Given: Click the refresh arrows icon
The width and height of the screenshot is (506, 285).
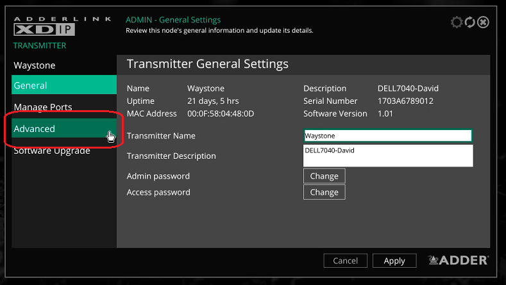Looking at the screenshot, I should tap(470, 22).
